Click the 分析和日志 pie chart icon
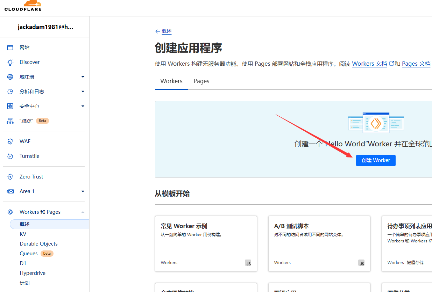Screen dimensions: 432x292 pyautogui.click(x=10, y=92)
